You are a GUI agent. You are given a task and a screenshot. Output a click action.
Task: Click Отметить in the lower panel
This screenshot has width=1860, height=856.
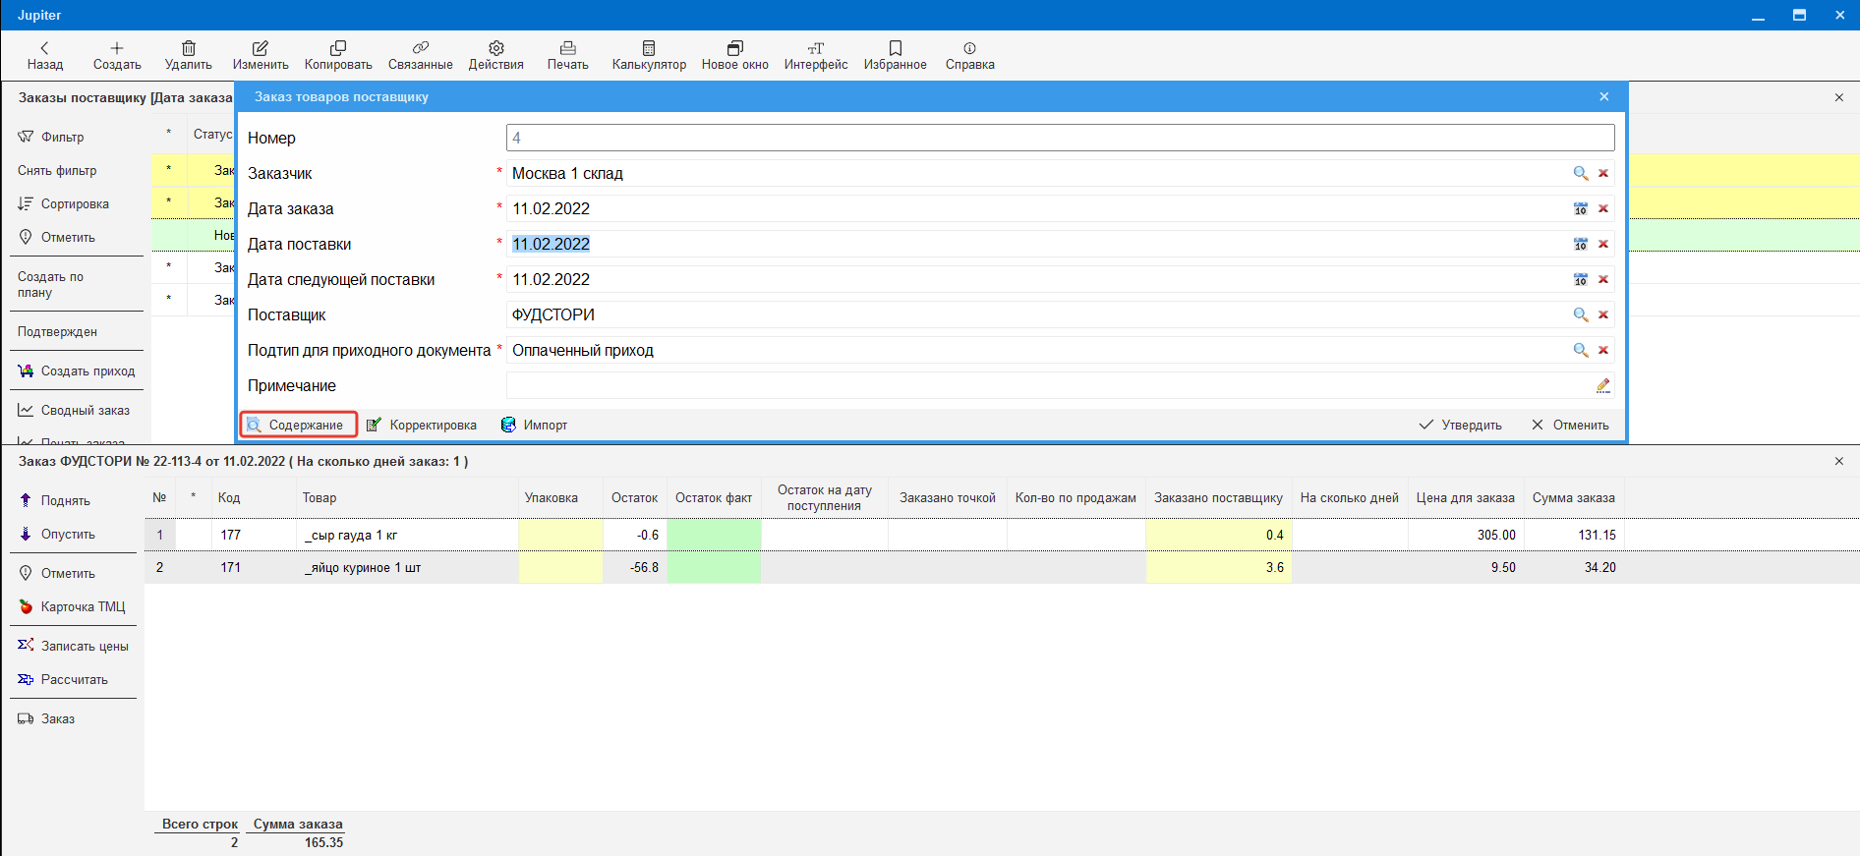[x=57, y=573]
